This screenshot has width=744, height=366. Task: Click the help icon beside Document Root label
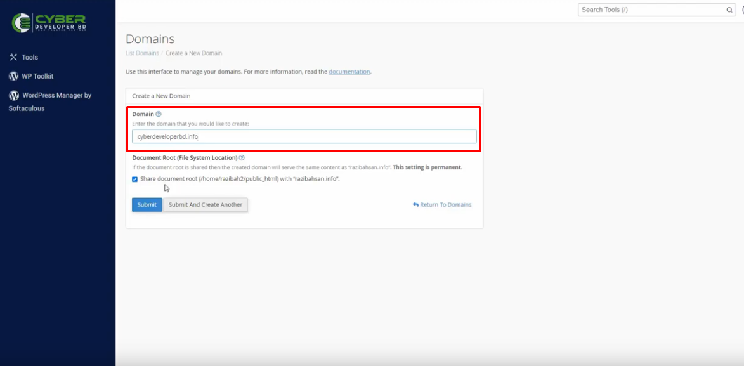click(x=242, y=157)
